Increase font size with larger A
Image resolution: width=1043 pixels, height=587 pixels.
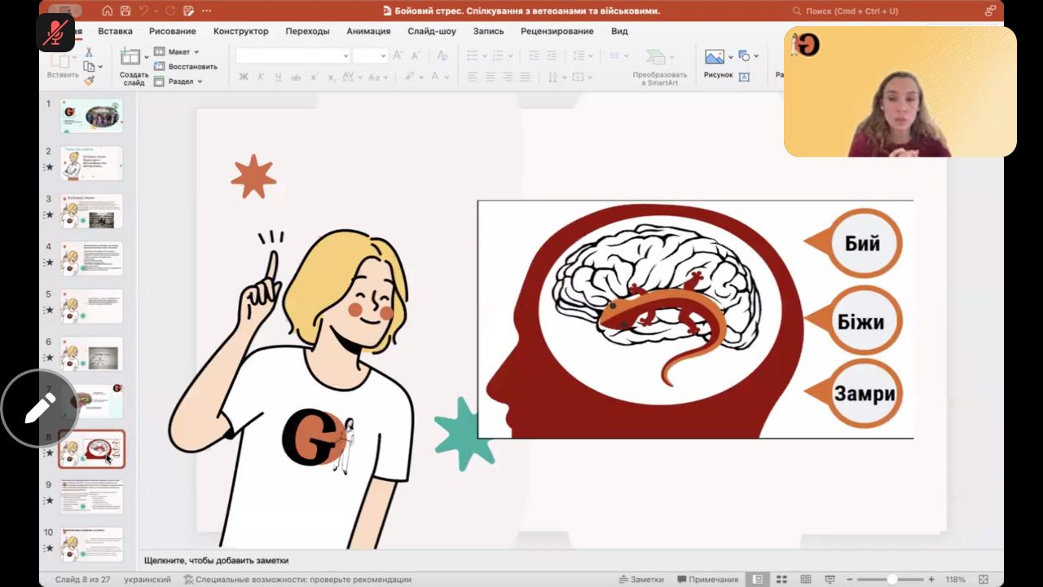click(398, 55)
